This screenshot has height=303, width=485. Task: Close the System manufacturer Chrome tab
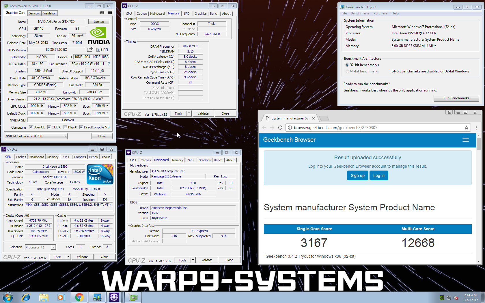pos(314,118)
